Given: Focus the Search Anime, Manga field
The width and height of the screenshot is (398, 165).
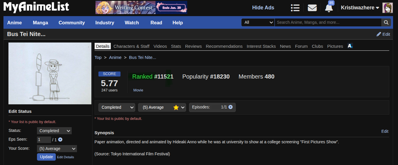Looking at the screenshot, I should (328, 22).
